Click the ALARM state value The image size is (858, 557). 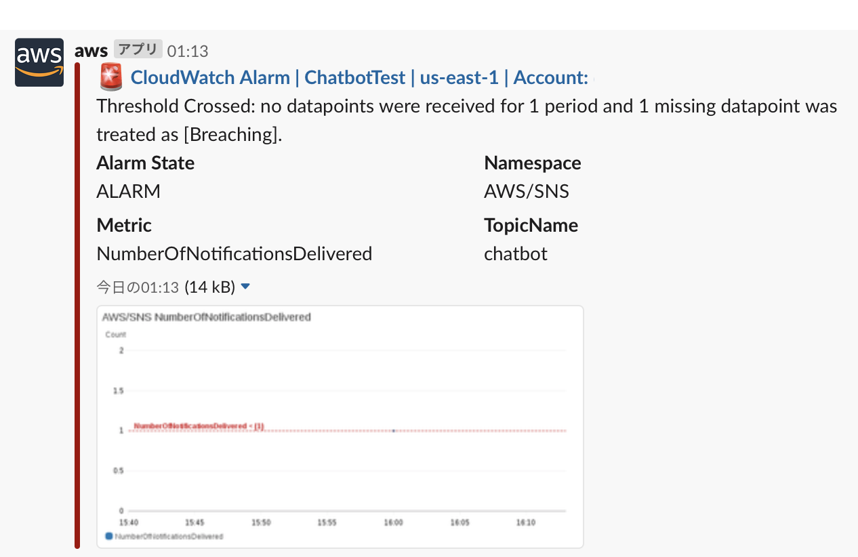tap(128, 191)
